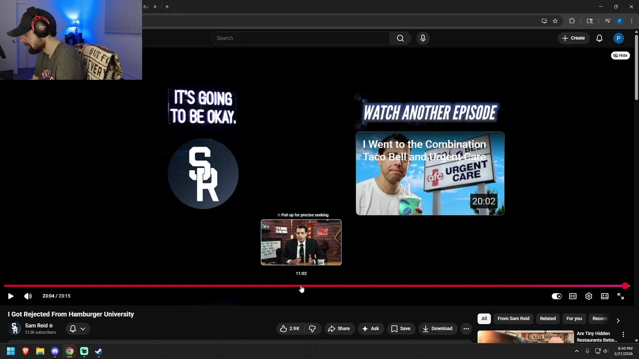Screen dimensions: 639x359
Task: Dislike the video with thumbs down
Action: [x=313, y=329]
